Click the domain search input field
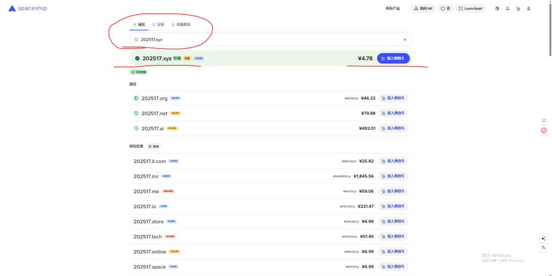This screenshot has height=276, width=552. coord(266,39)
